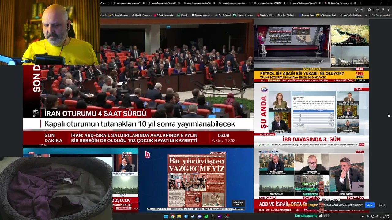Screen dimensions: 392x220
Task: Open the Windows Start button
Action: pyautogui.click(x=166, y=216)
